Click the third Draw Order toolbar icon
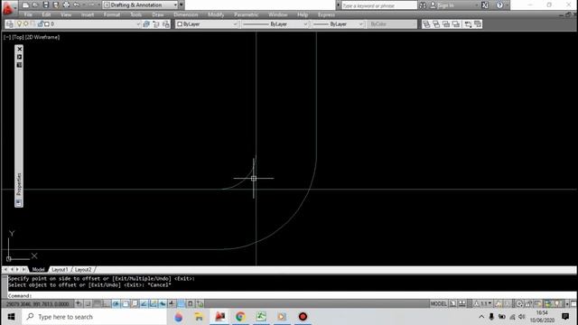578x325 pixels. pyautogui.click(x=446, y=24)
